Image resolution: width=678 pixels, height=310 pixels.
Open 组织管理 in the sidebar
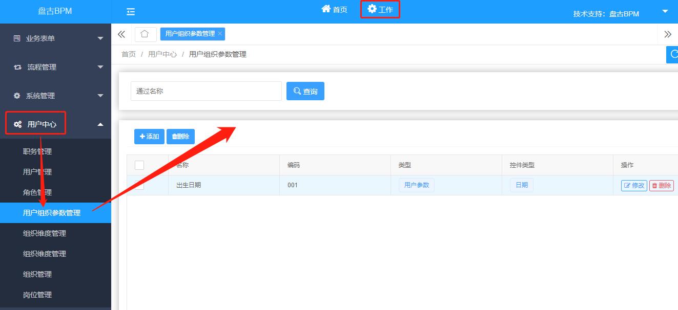55,274
